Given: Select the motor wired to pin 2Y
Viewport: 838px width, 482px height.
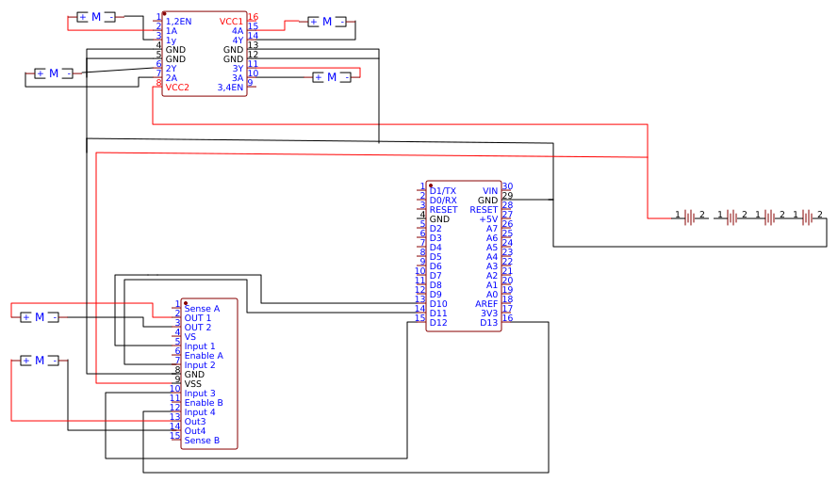Looking at the screenshot, I should point(54,73).
